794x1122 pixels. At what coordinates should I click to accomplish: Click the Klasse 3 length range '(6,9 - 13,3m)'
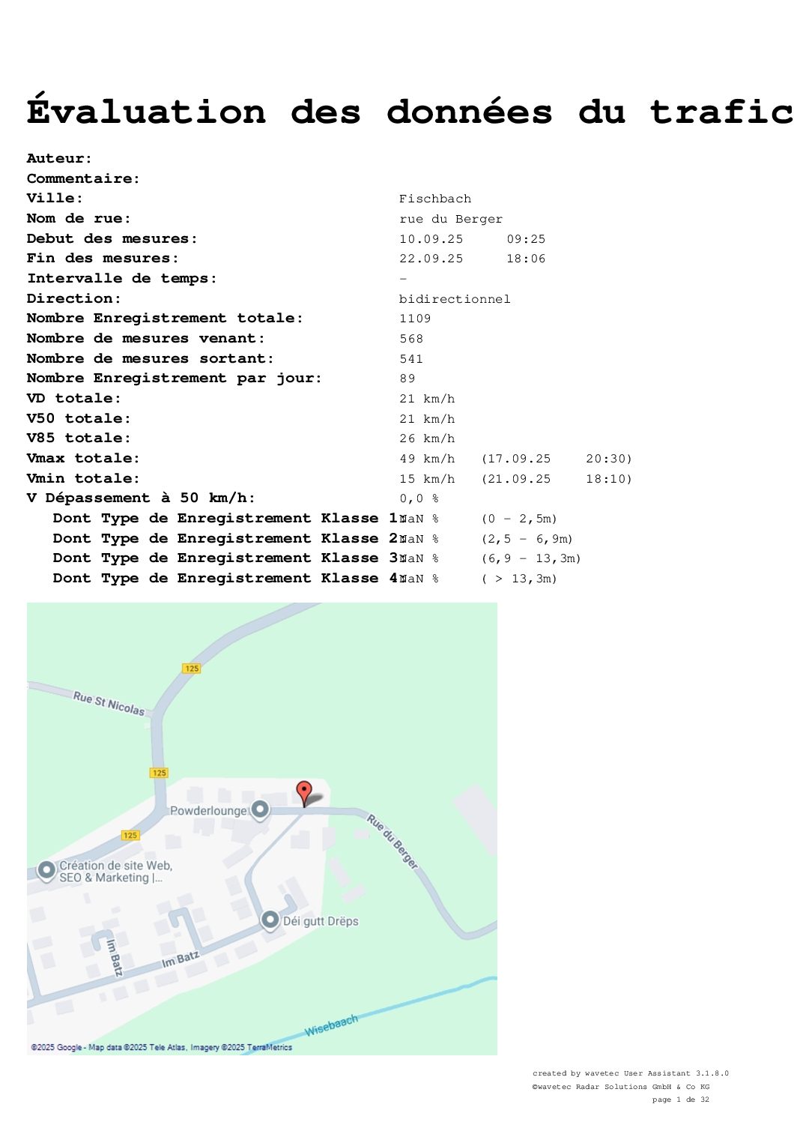[x=531, y=558]
